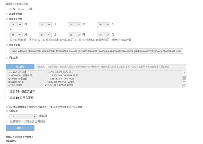Enable 過濾推文內容 filter checkbox
The width and height of the screenshot is (203, 144).
click(x=7, y=14)
